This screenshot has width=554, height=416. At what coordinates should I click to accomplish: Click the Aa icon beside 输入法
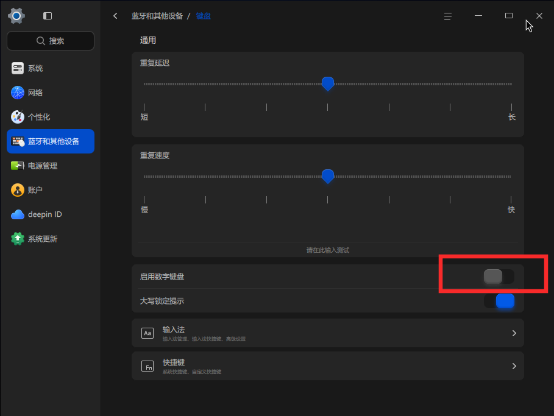coord(147,333)
